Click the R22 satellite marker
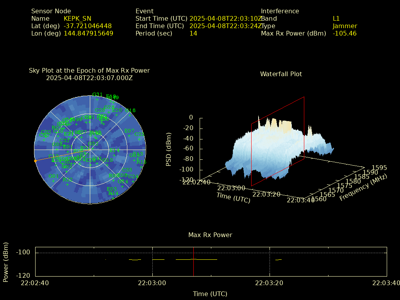 [68, 184]
